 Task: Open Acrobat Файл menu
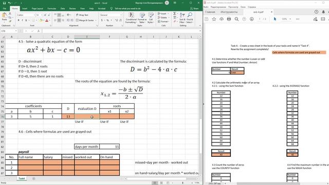pos(206,7)
